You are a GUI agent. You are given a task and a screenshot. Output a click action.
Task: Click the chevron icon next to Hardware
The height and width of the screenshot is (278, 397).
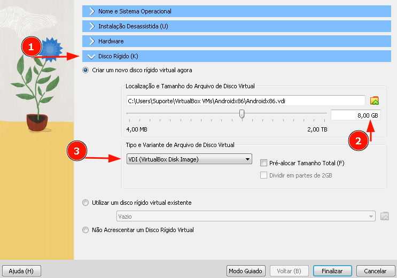91,41
